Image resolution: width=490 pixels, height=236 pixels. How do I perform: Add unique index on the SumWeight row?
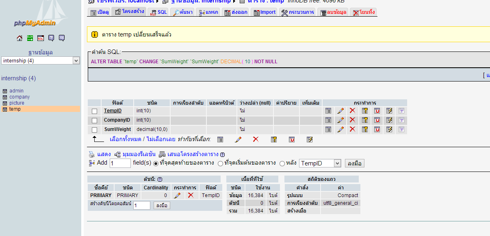click(x=377, y=129)
